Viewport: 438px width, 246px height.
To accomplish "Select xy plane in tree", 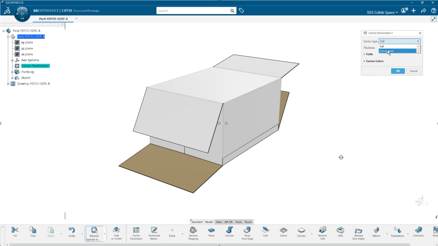I will 27,42.
